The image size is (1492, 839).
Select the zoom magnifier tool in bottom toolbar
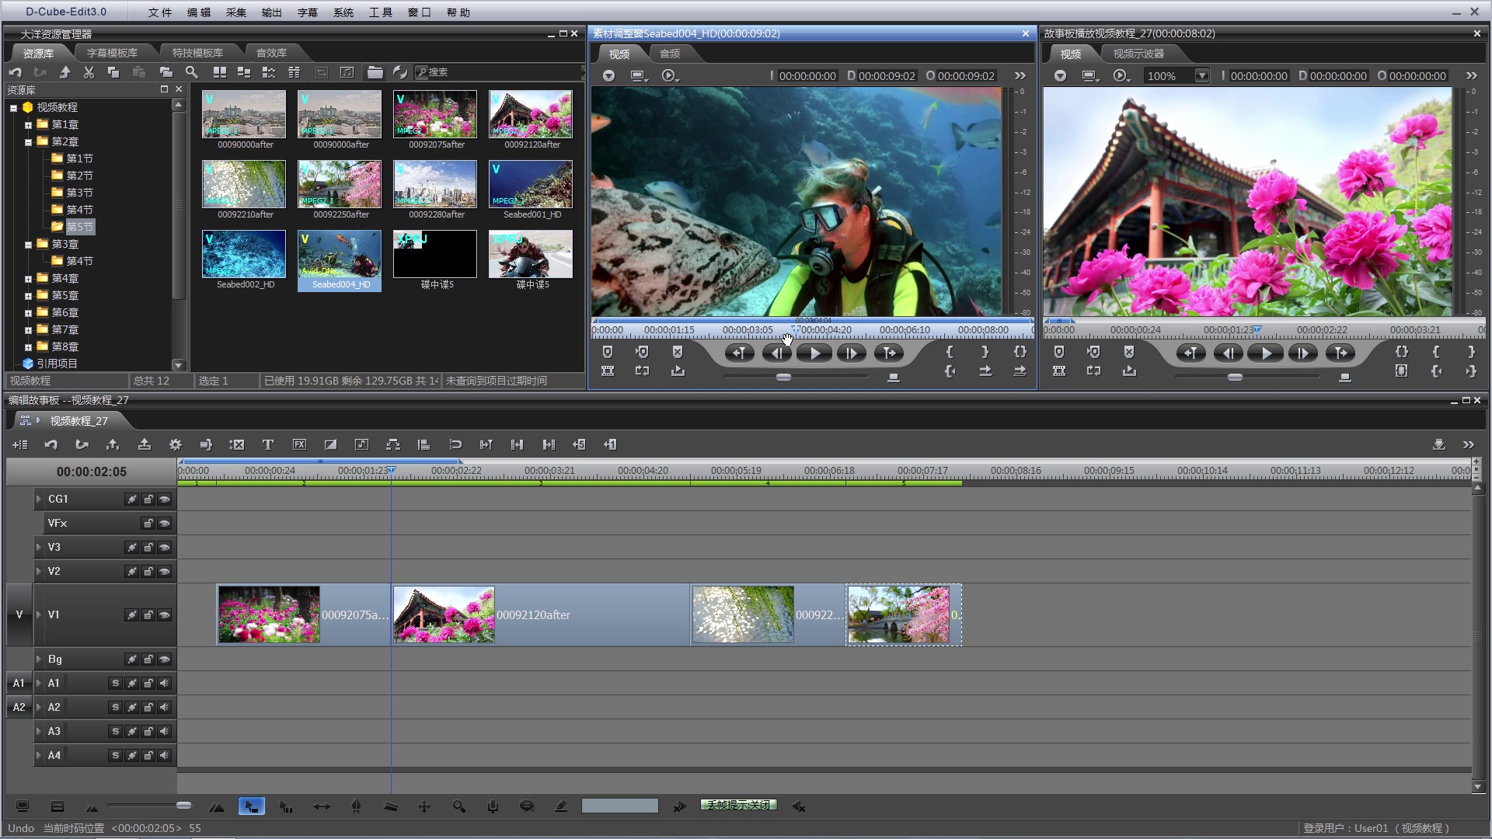coord(459,806)
